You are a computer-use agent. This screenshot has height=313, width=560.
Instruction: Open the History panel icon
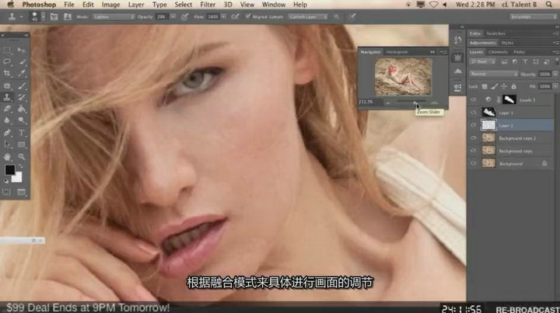point(458,40)
